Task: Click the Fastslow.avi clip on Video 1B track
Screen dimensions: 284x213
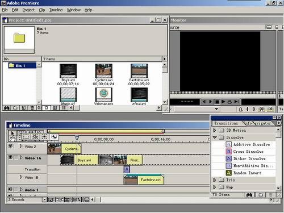Action: 144,179
